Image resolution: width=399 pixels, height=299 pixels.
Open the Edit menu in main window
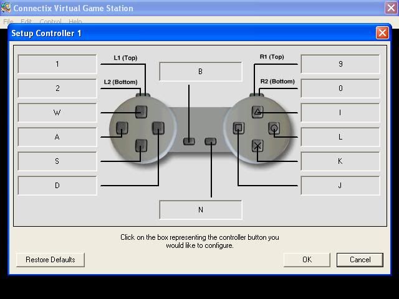[x=26, y=22]
